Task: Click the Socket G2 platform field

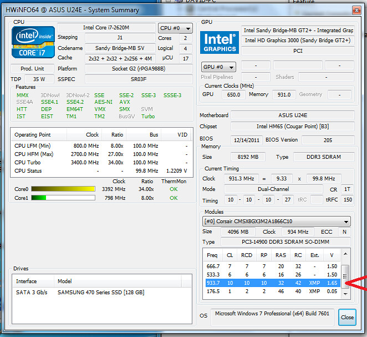Action: pos(139,69)
